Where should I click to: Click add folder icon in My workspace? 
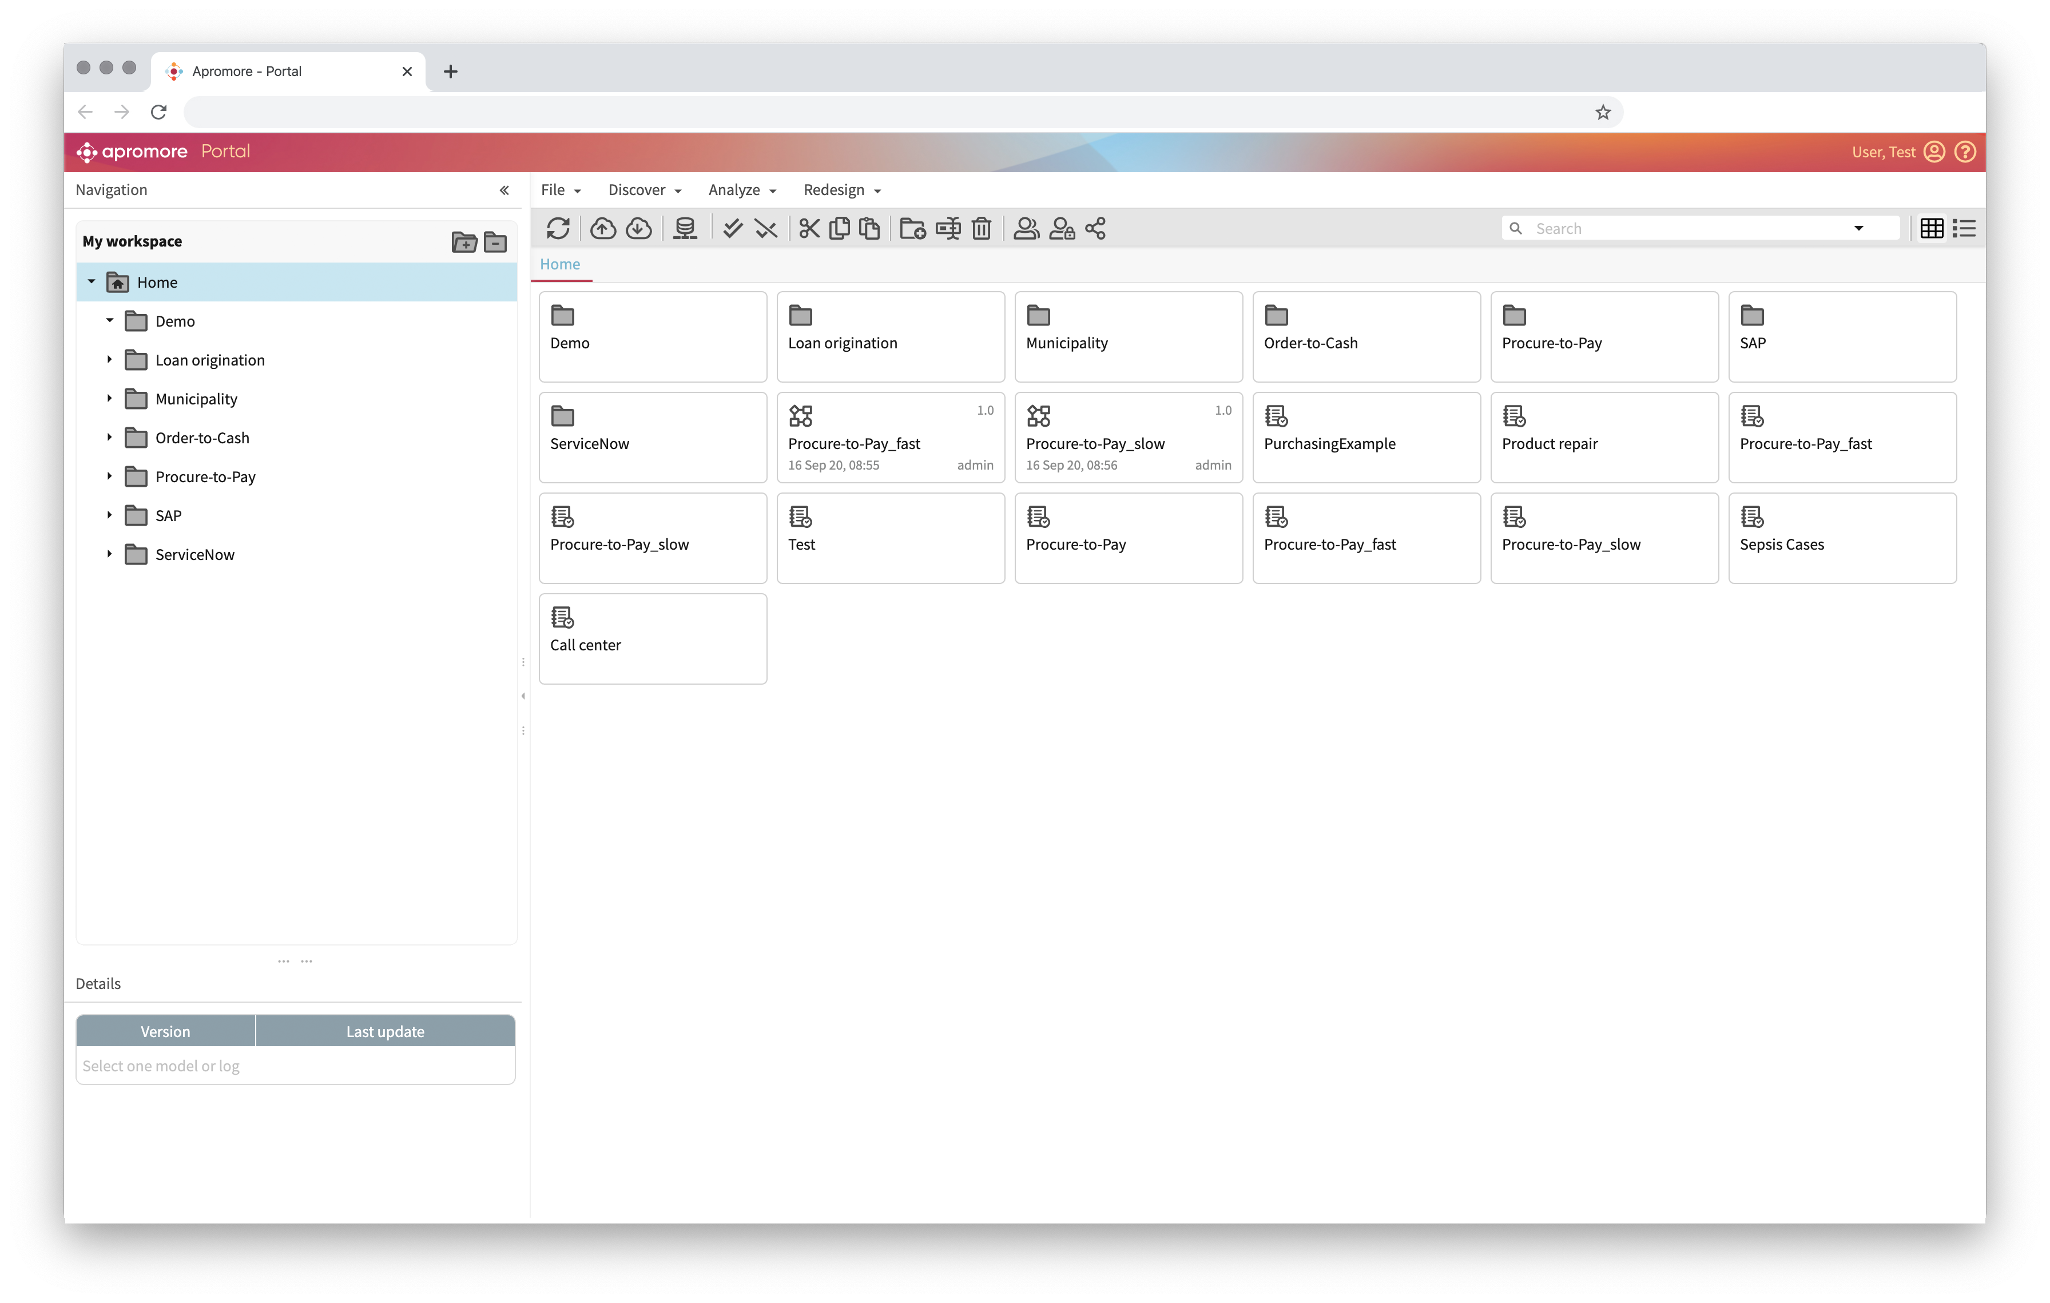point(464,242)
